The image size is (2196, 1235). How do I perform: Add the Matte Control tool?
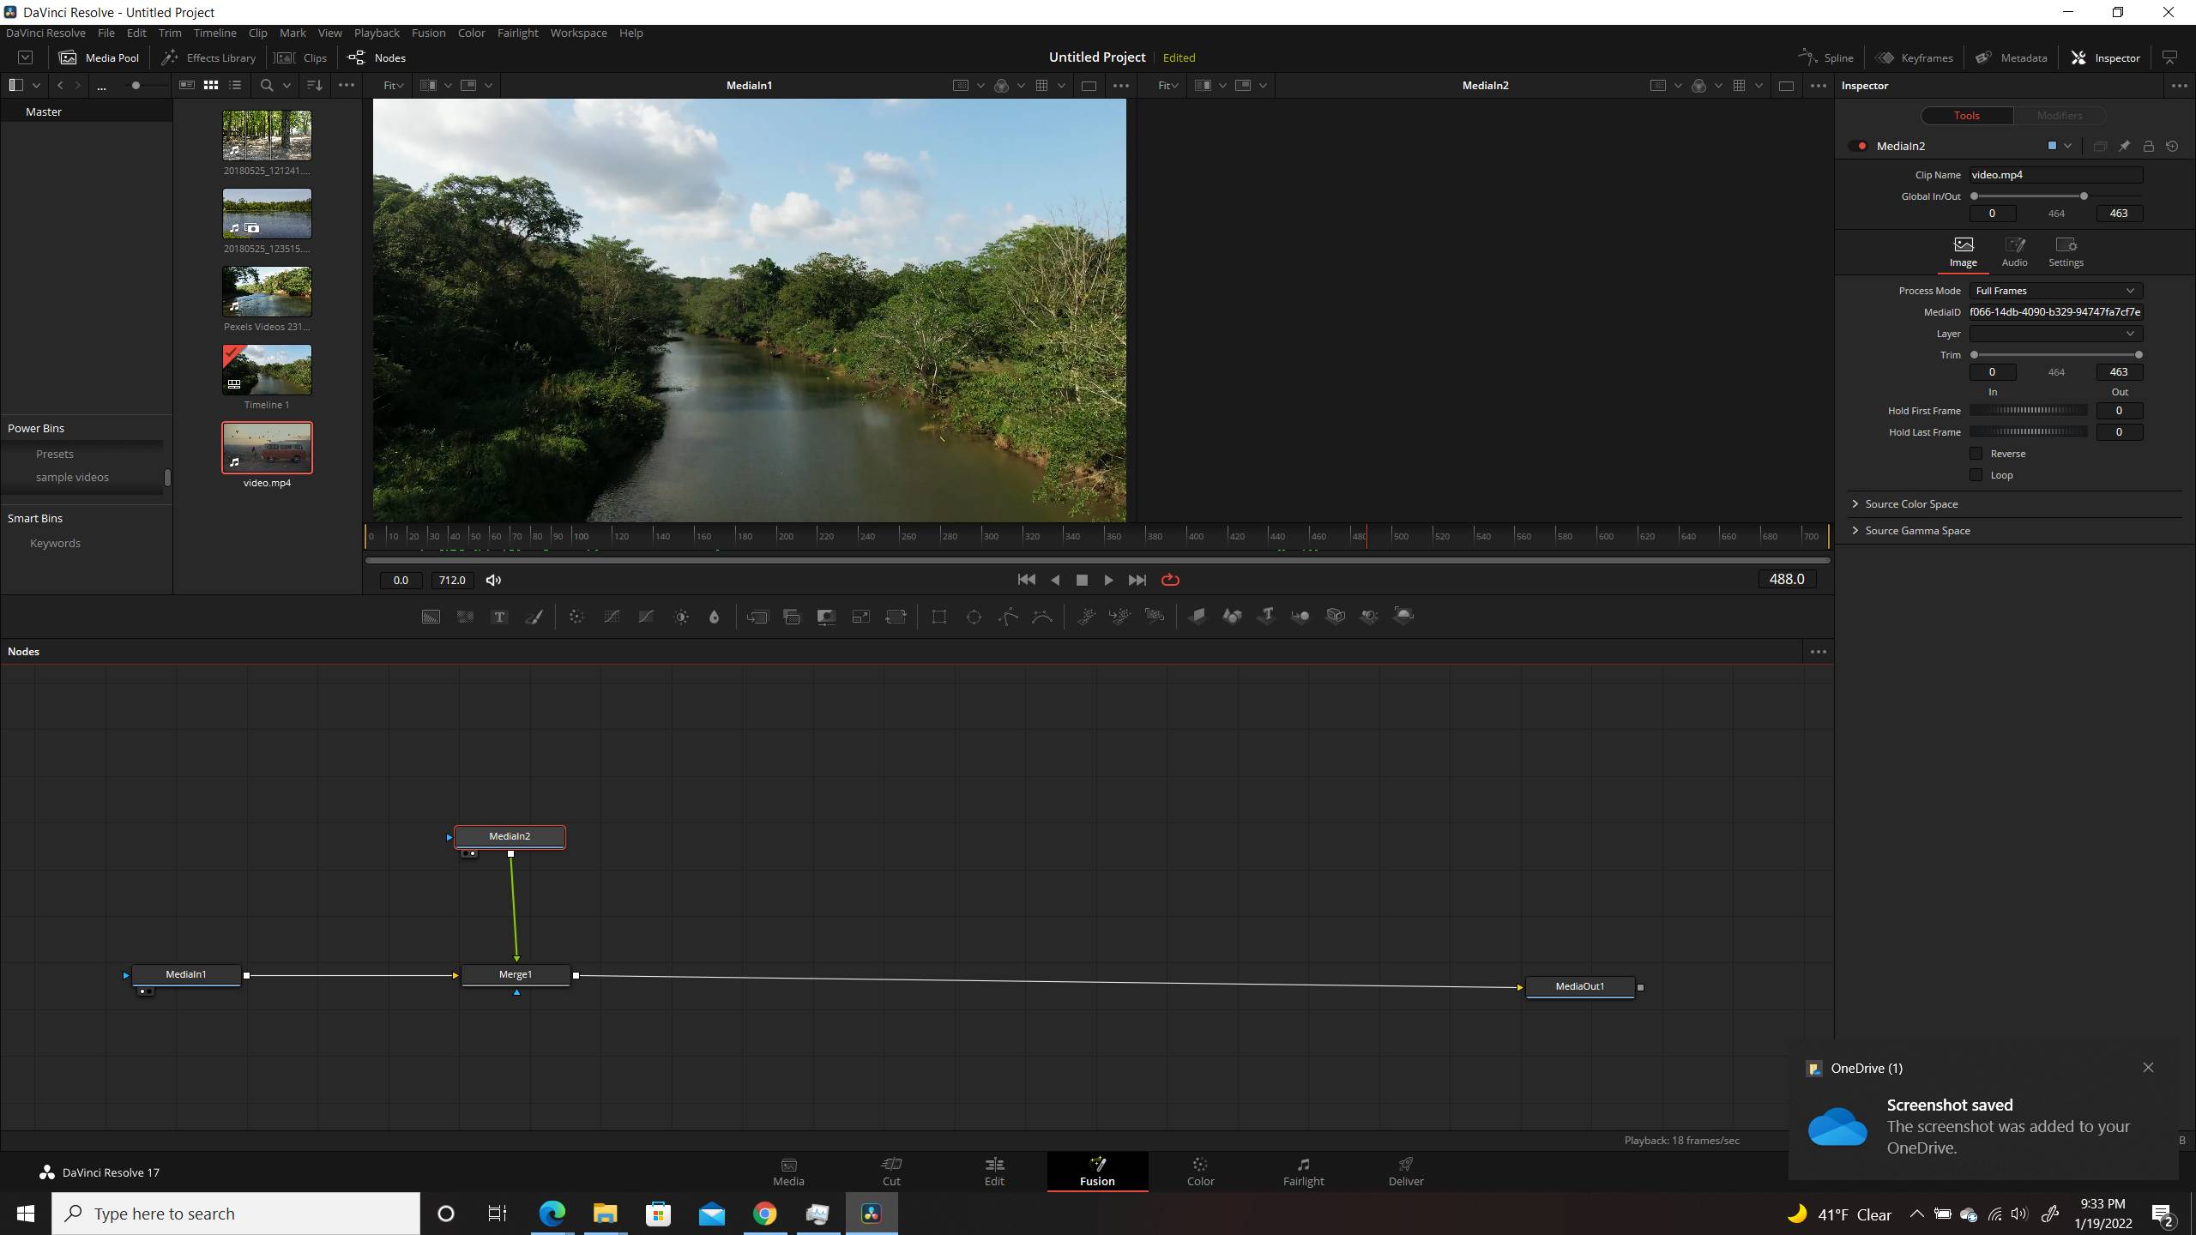pyautogui.click(x=826, y=616)
